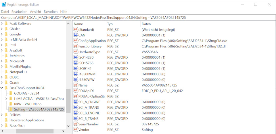This screenshot has height=134, width=276.
Task: Click the DWORD icon beside SCI_A_TRANS
Action: point(76,108)
